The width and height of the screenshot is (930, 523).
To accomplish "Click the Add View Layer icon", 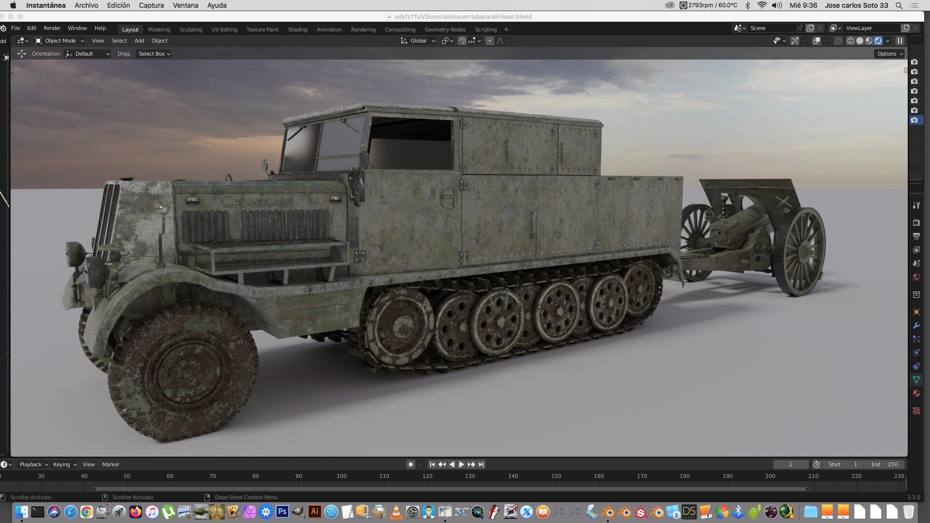I will 906,28.
